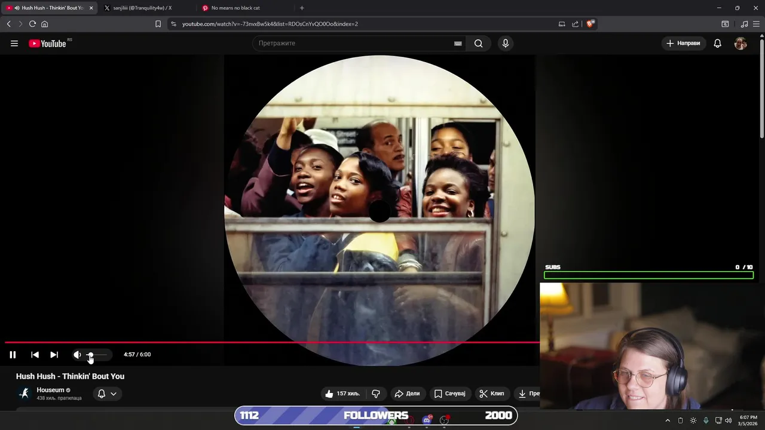Open the on-screen keyboard in search box

(458, 44)
